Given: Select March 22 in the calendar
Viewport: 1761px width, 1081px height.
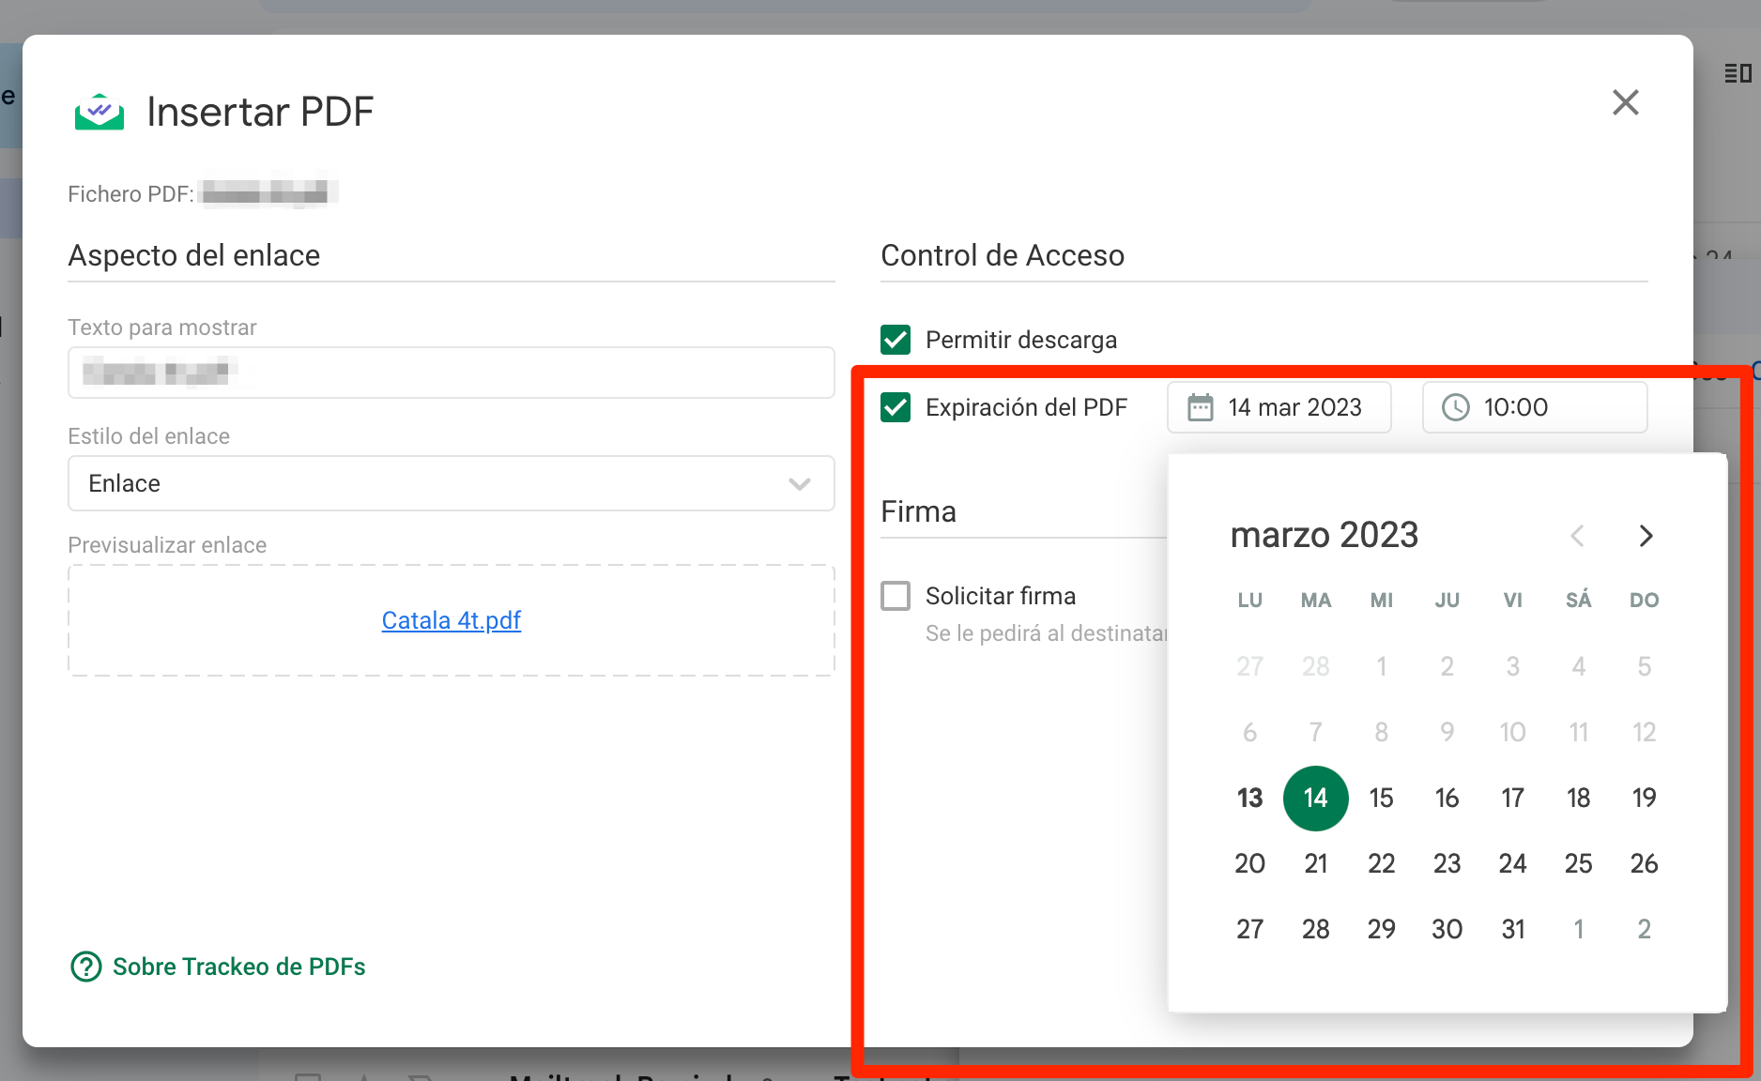Looking at the screenshot, I should (x=1381, y=863).
